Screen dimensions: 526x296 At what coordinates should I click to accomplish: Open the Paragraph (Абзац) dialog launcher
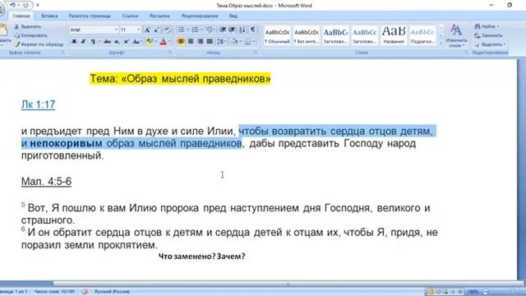point(256,53)
